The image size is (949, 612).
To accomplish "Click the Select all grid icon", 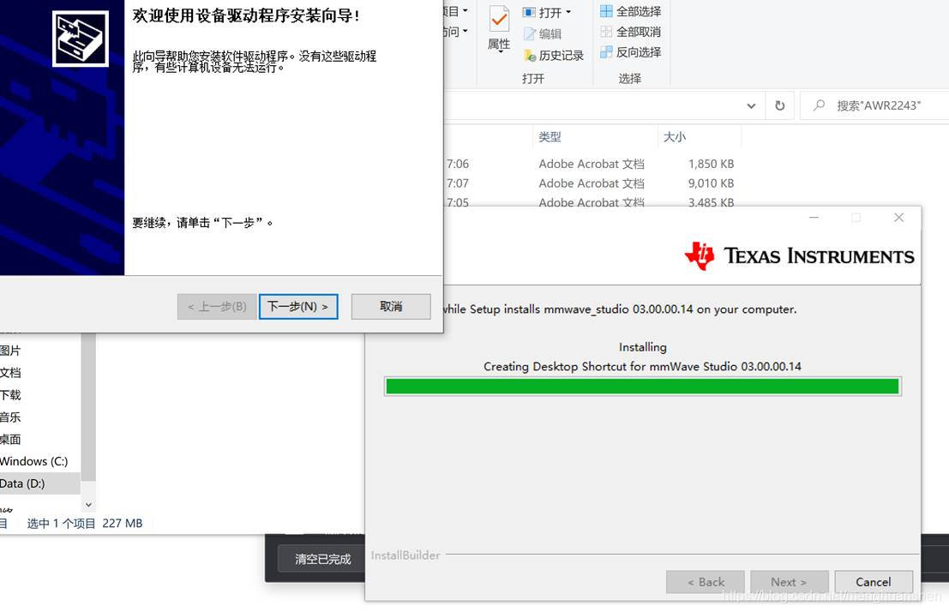I will (x=606, y=11).
